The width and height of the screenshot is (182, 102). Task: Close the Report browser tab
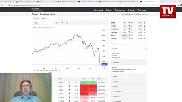[x=55, y=2]
